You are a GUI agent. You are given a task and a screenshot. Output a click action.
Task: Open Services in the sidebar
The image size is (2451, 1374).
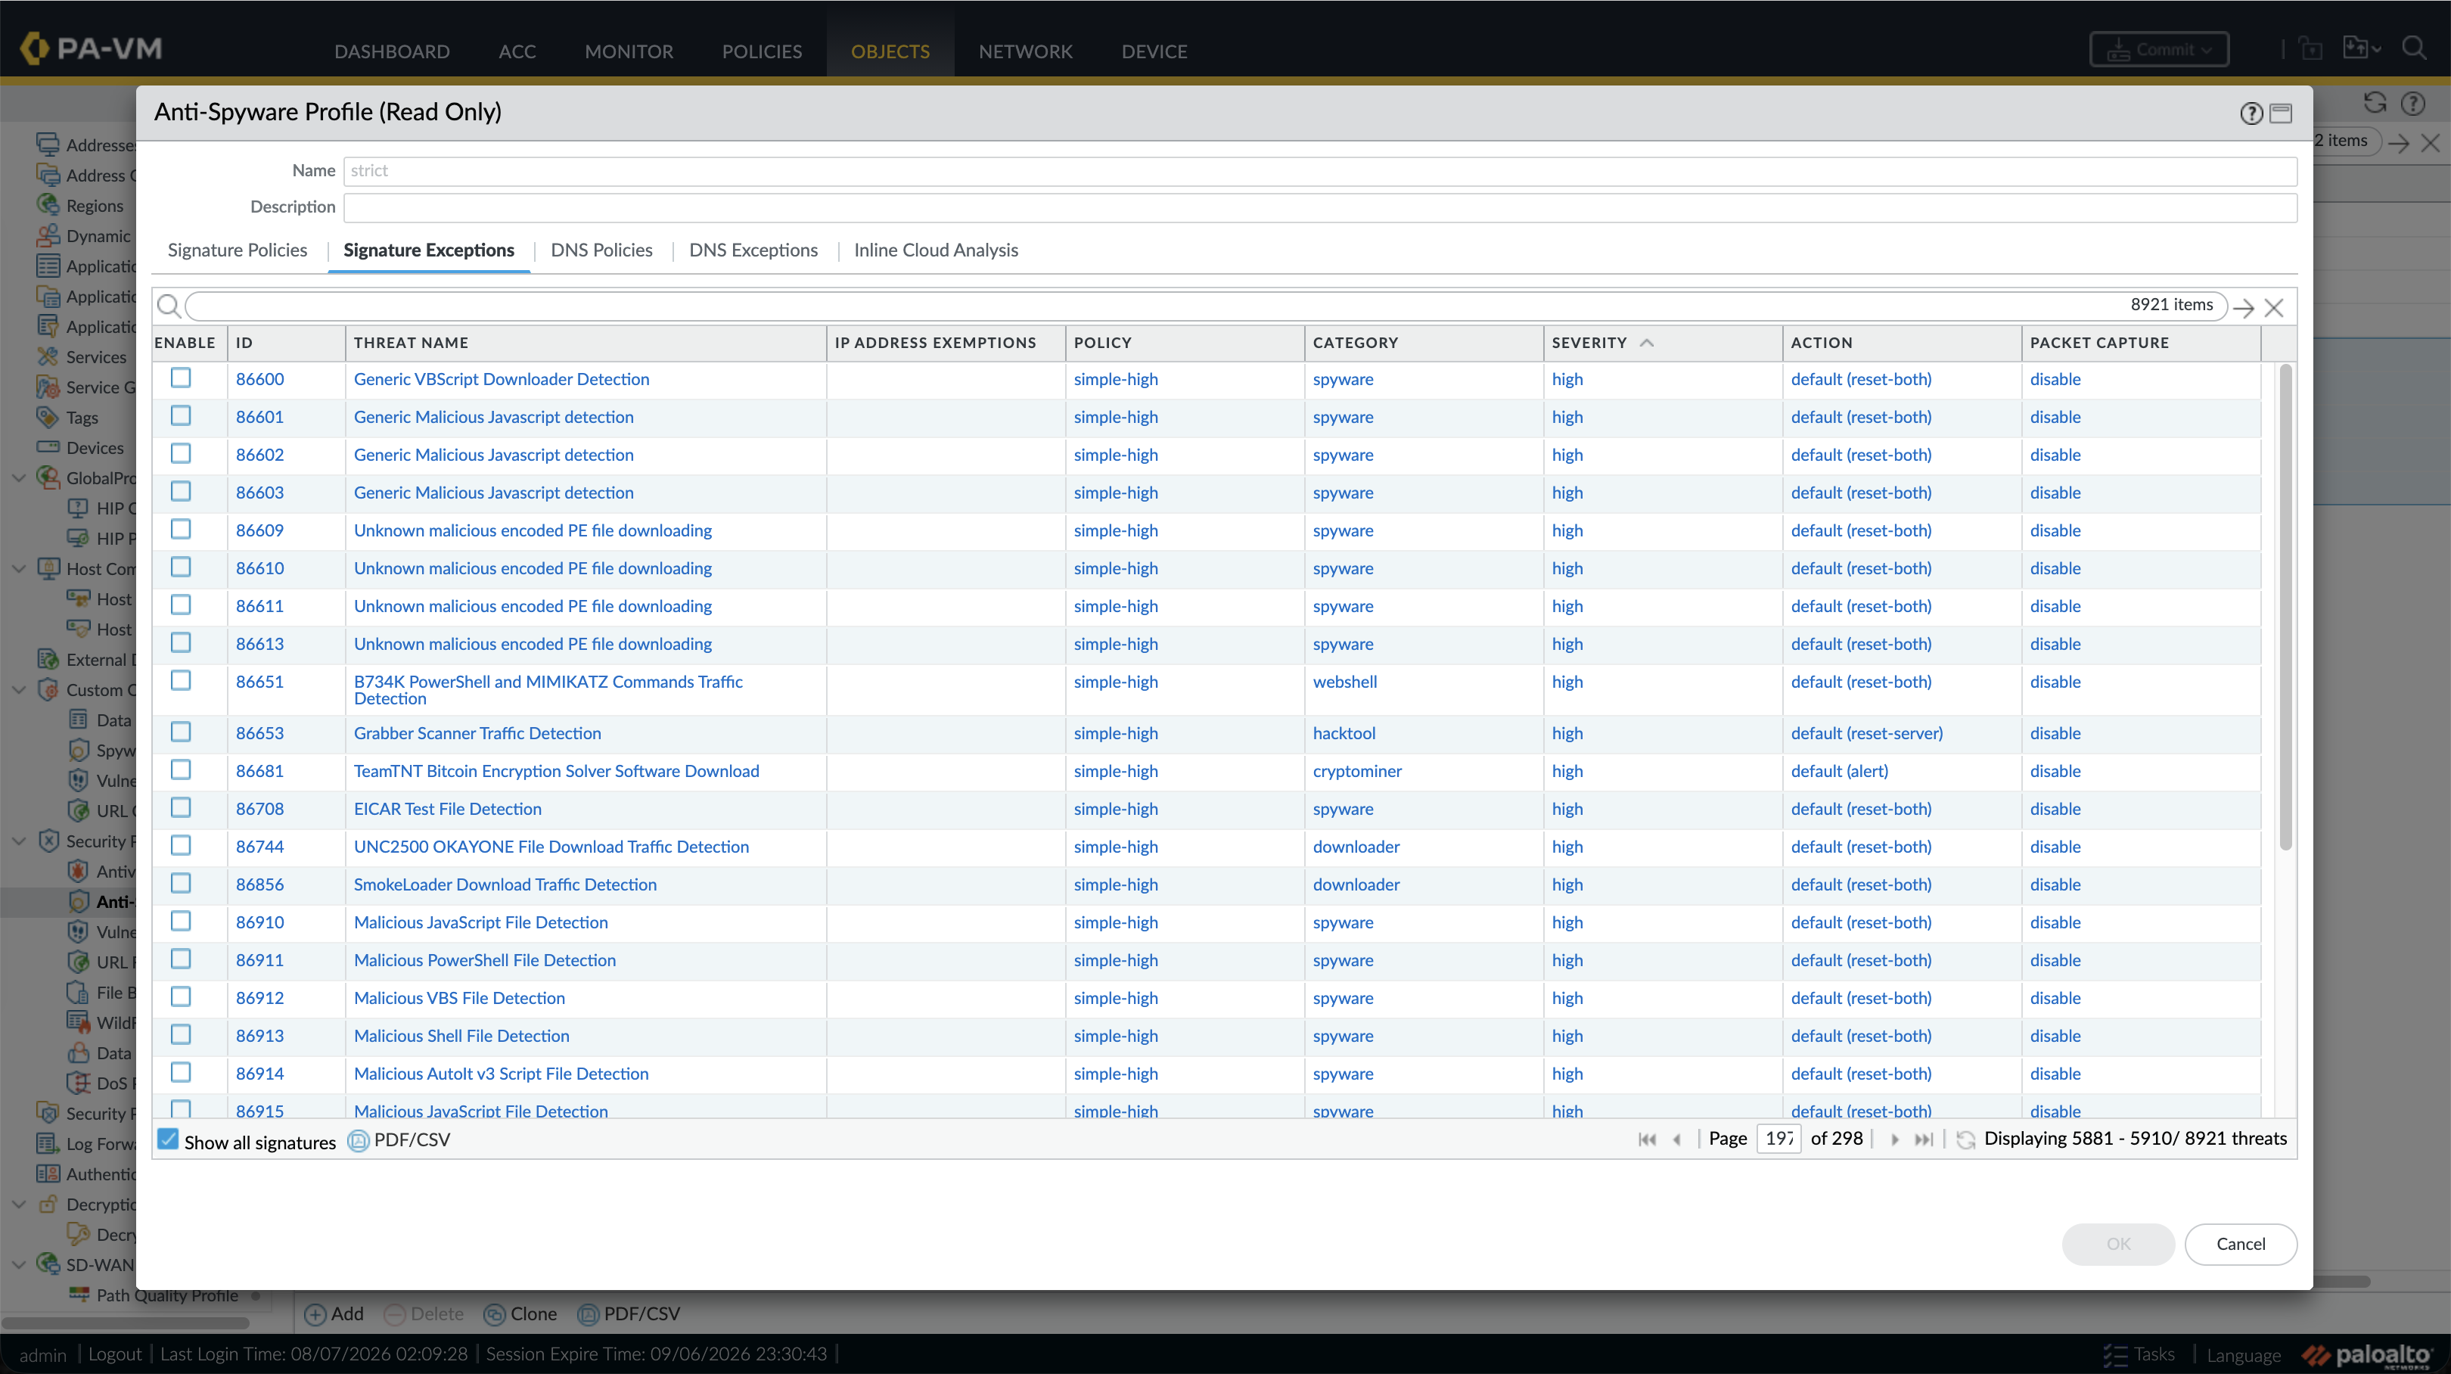tap(96, 357)
